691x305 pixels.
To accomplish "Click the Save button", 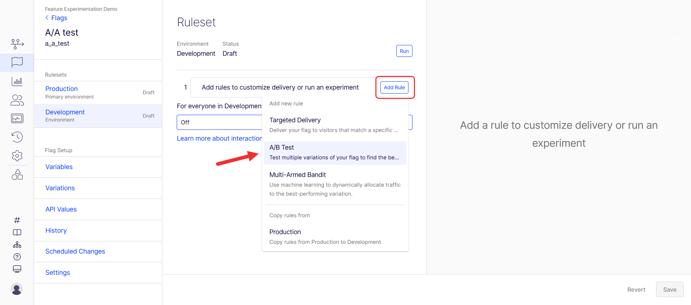I will click(x=669, y=290).
